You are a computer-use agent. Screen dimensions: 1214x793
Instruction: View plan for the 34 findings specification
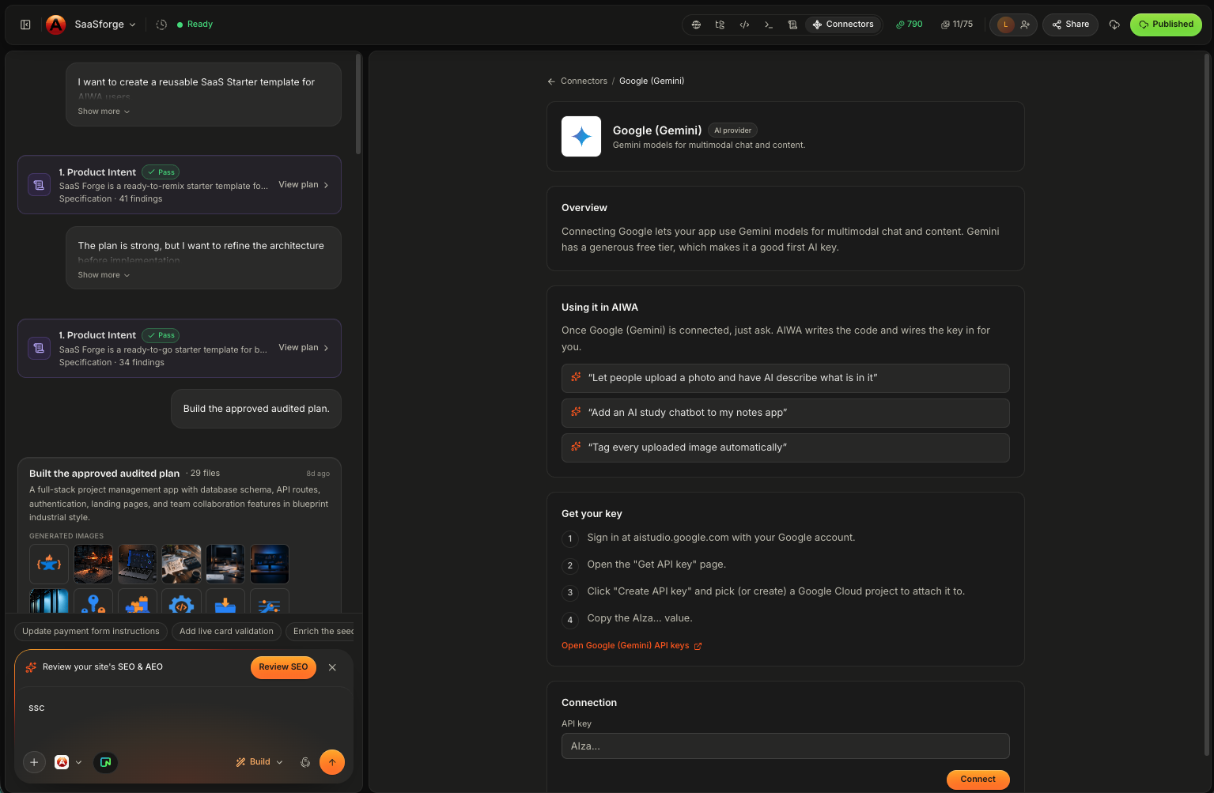304,348
